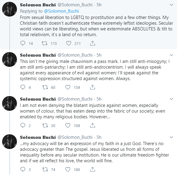Share the anti-misogyny tweet

tap(92, 87)
